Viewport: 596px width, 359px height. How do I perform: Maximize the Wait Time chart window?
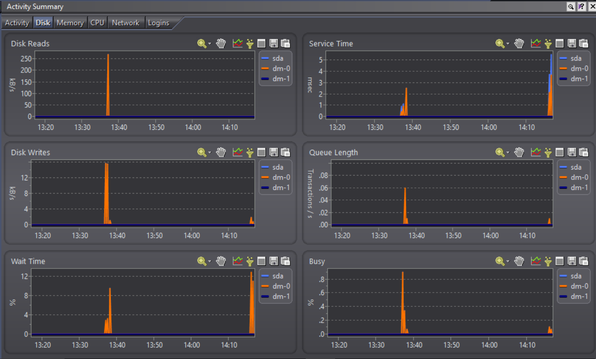pos(261,261)
